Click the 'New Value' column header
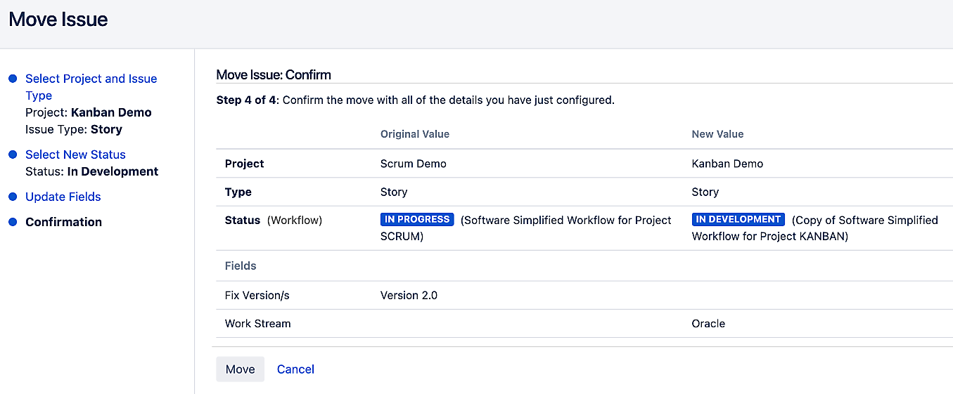 point(717,134)
